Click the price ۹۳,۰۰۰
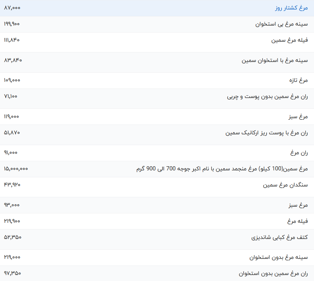The height and width of the screenshot is (281, 314). point(12,205)
